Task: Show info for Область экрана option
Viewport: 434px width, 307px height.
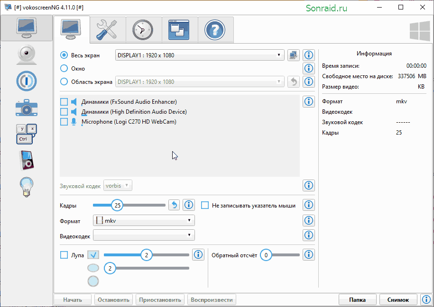Action: tap(309, 81)
